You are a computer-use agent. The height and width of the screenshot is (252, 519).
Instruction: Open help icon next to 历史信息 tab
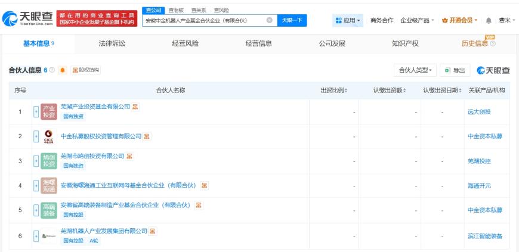[493, 43]
